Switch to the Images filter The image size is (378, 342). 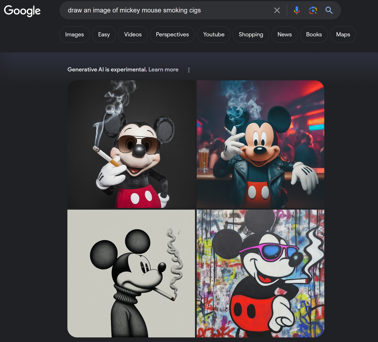(74, 34)
